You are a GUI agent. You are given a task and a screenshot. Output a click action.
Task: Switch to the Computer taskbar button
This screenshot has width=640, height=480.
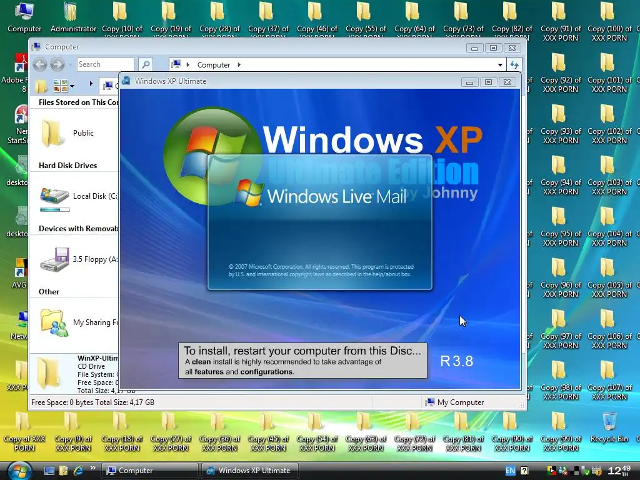(x=149, y=471)
